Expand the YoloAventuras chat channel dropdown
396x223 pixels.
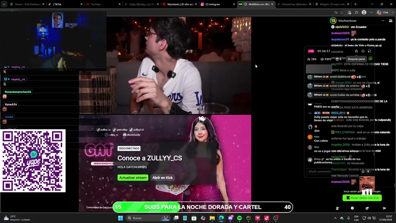click(383, 21)
